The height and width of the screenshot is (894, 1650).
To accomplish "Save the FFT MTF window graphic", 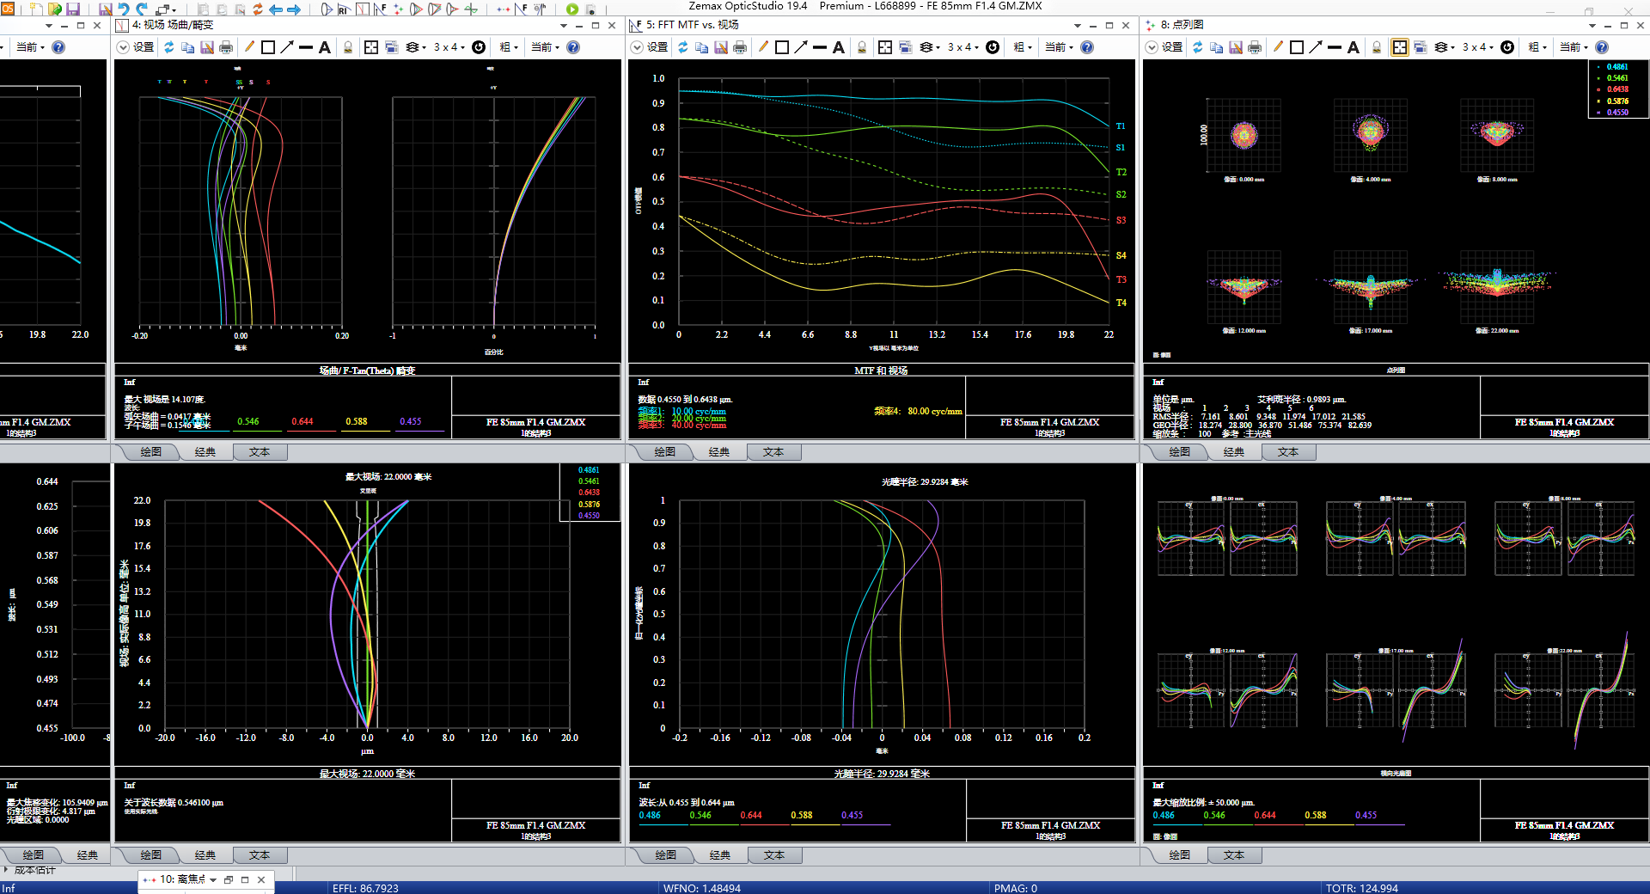I will (721, 47).
